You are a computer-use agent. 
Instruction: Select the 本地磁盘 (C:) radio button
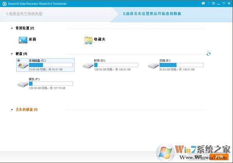click(x=19, y=61)
